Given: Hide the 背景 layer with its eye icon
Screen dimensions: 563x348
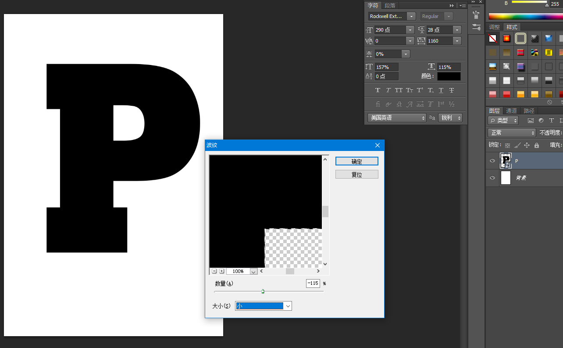Looking at the screenshot, I should tap(492, 178).
